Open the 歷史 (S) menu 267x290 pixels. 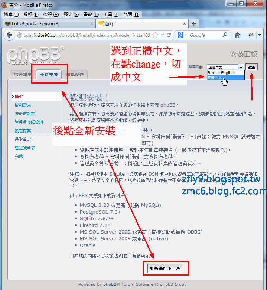pos(71,14)
